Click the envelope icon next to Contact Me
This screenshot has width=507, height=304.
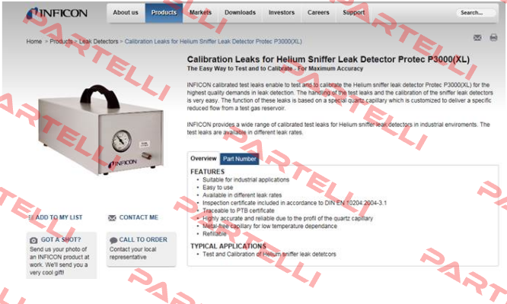click(112, 218)
